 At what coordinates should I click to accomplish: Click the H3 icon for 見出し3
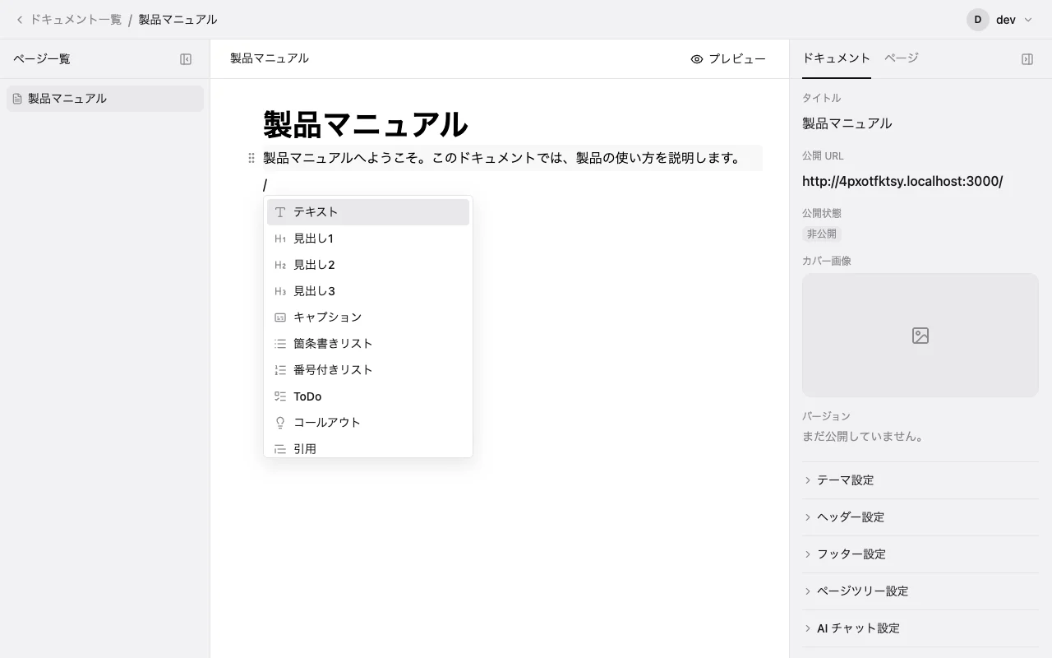[x=280, y=291]
